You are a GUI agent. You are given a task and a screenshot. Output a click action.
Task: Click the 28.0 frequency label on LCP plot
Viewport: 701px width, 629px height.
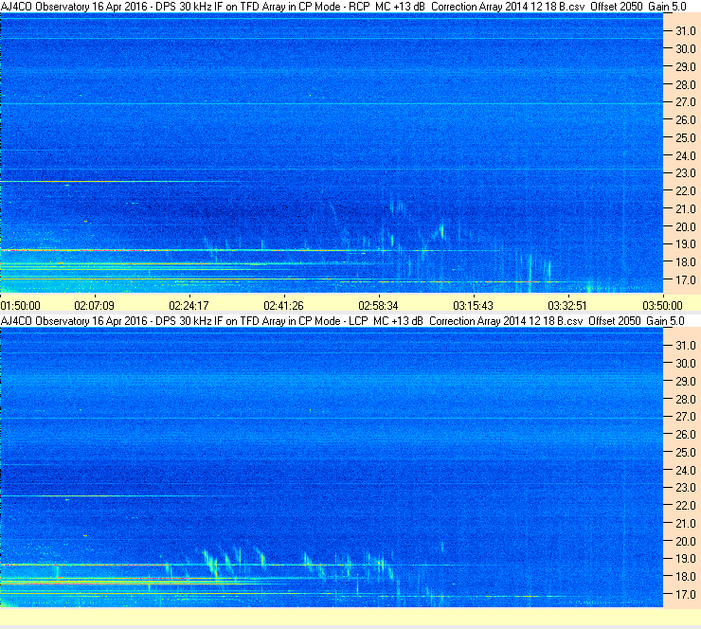click(686, 399)
